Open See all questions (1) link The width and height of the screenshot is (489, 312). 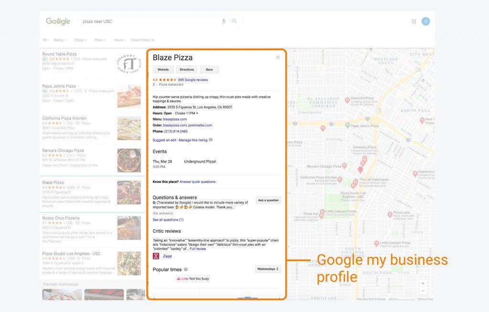coord(168,220)
